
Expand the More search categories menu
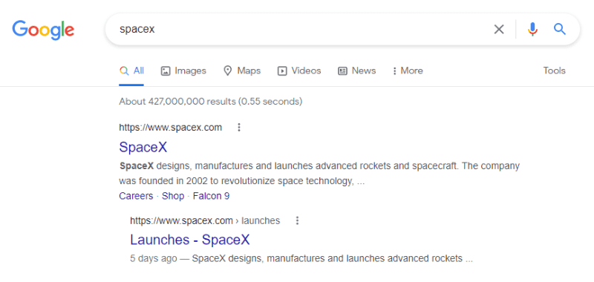(x=408, y=70)
